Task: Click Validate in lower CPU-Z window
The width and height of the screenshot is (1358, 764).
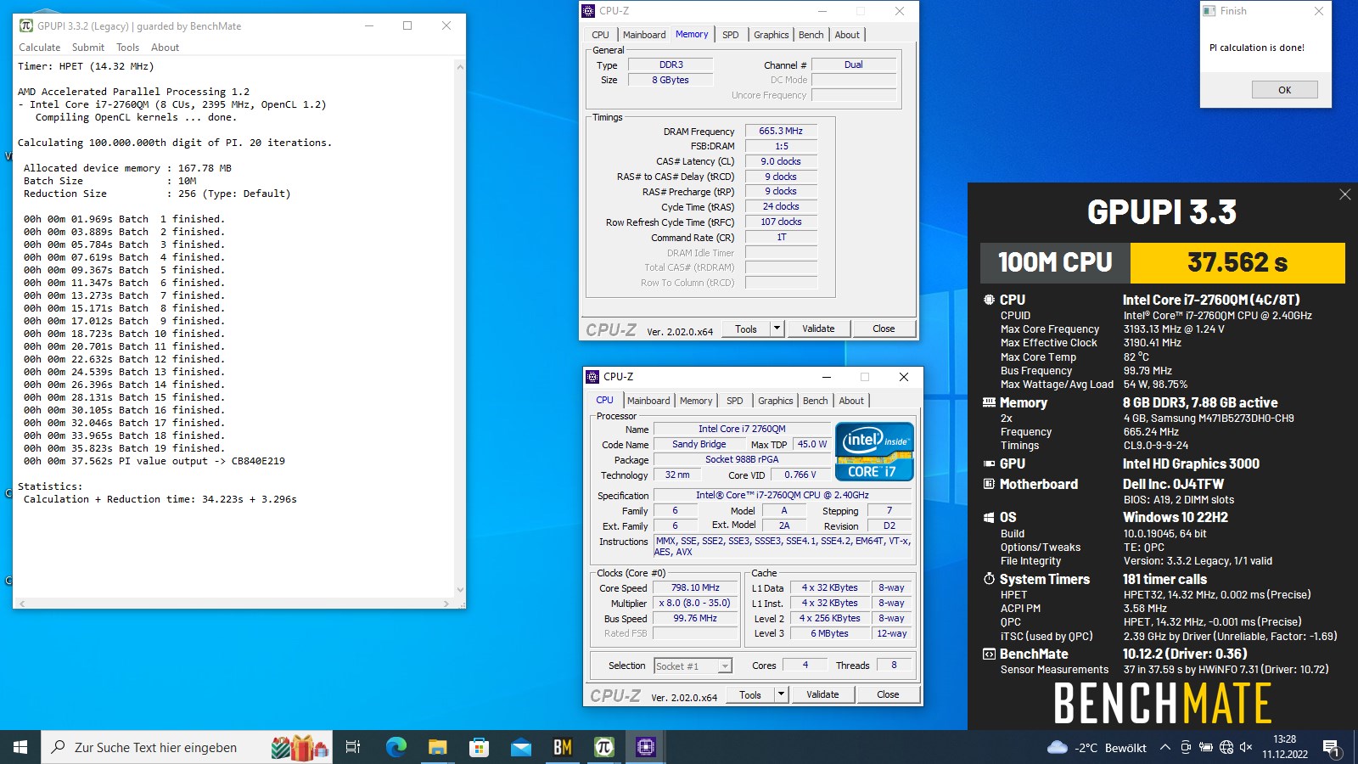Action: 822,694
